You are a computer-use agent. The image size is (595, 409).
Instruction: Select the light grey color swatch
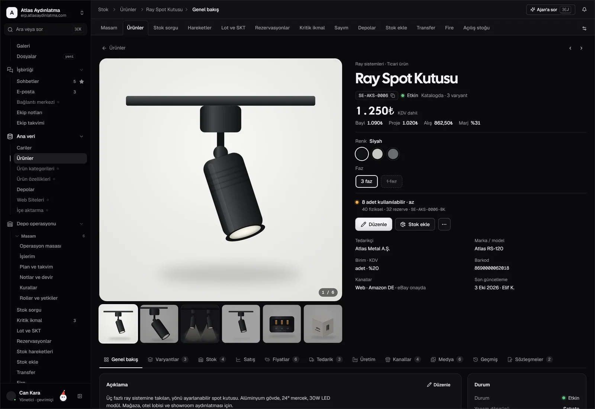tap(377, 154)
